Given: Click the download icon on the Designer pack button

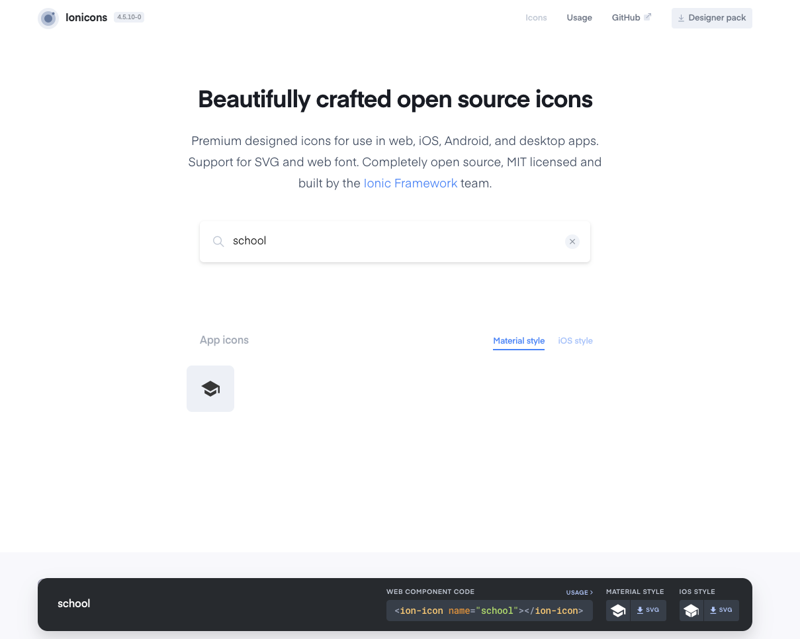Looking at the screenshot, I should click(681, 18).
